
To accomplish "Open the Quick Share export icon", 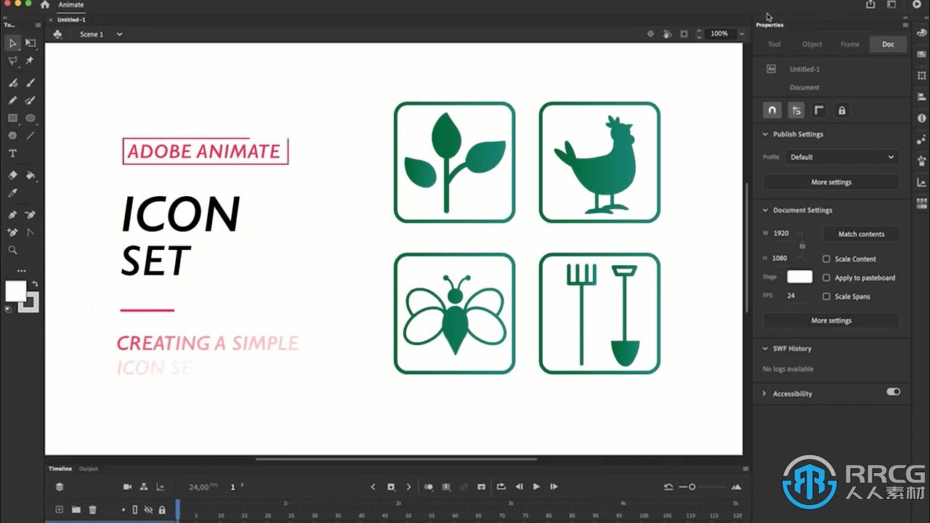I will pyautogui.click(x=870, y=4).
